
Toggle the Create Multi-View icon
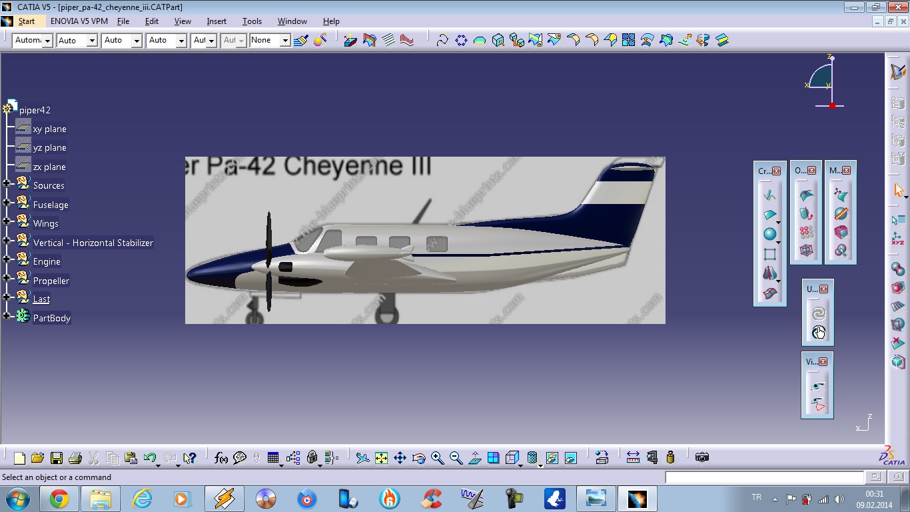pos(493,458)
